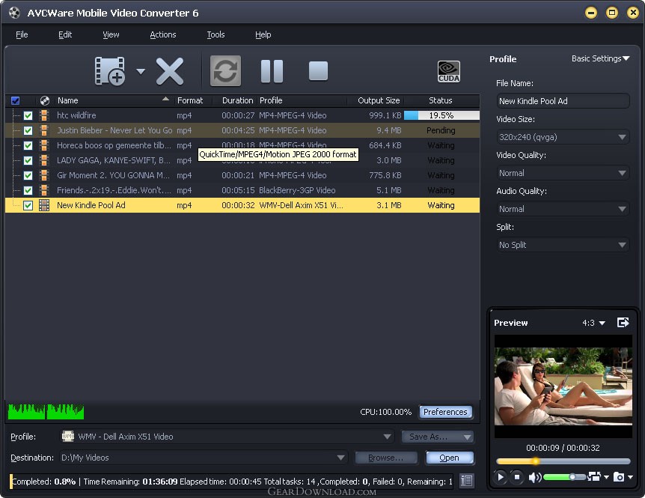
Task: Open the snapshot options arrow beside the camera
Action: 630,478
